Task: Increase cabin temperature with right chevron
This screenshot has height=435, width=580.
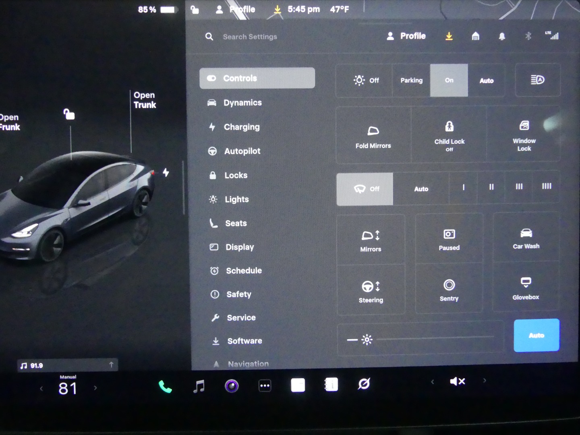Action: click(x=95, y=388)
